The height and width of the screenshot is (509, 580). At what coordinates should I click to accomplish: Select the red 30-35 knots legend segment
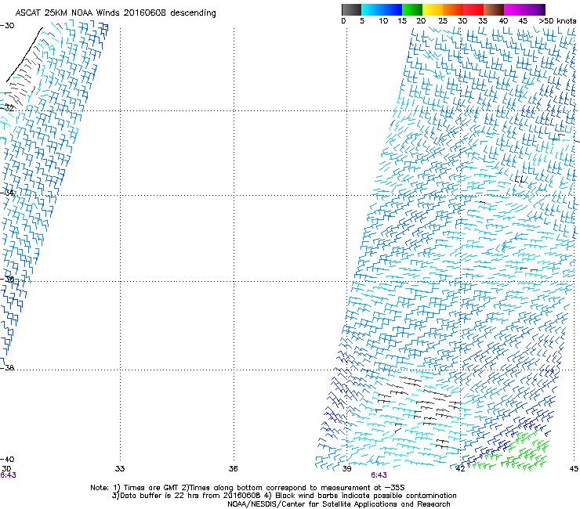(x=473, y=9)
